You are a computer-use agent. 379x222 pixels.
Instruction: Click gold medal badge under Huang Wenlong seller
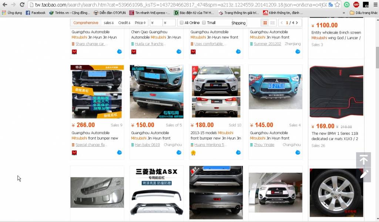[x=193, y=153]
